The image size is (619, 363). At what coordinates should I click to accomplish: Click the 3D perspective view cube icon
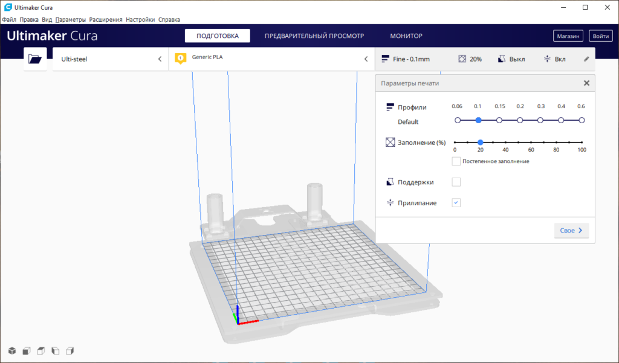tap(11, 351)
